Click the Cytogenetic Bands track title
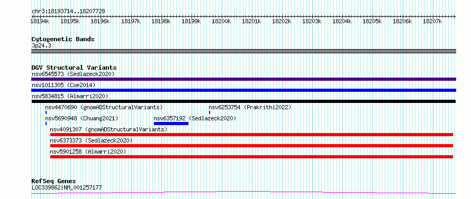 tap(63, 39)
